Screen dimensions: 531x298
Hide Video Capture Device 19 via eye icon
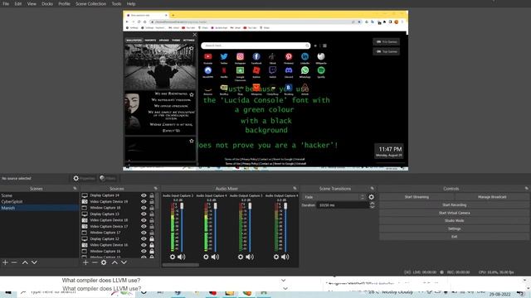click(144, 202)
